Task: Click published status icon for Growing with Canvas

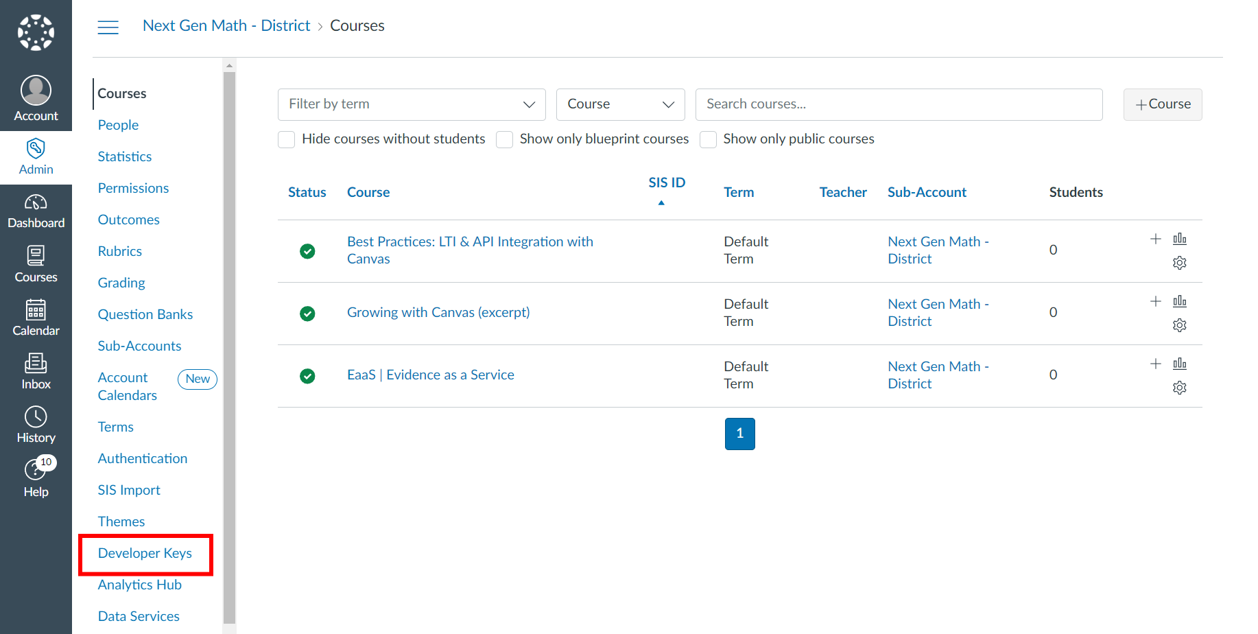Action: click(307, 314)
